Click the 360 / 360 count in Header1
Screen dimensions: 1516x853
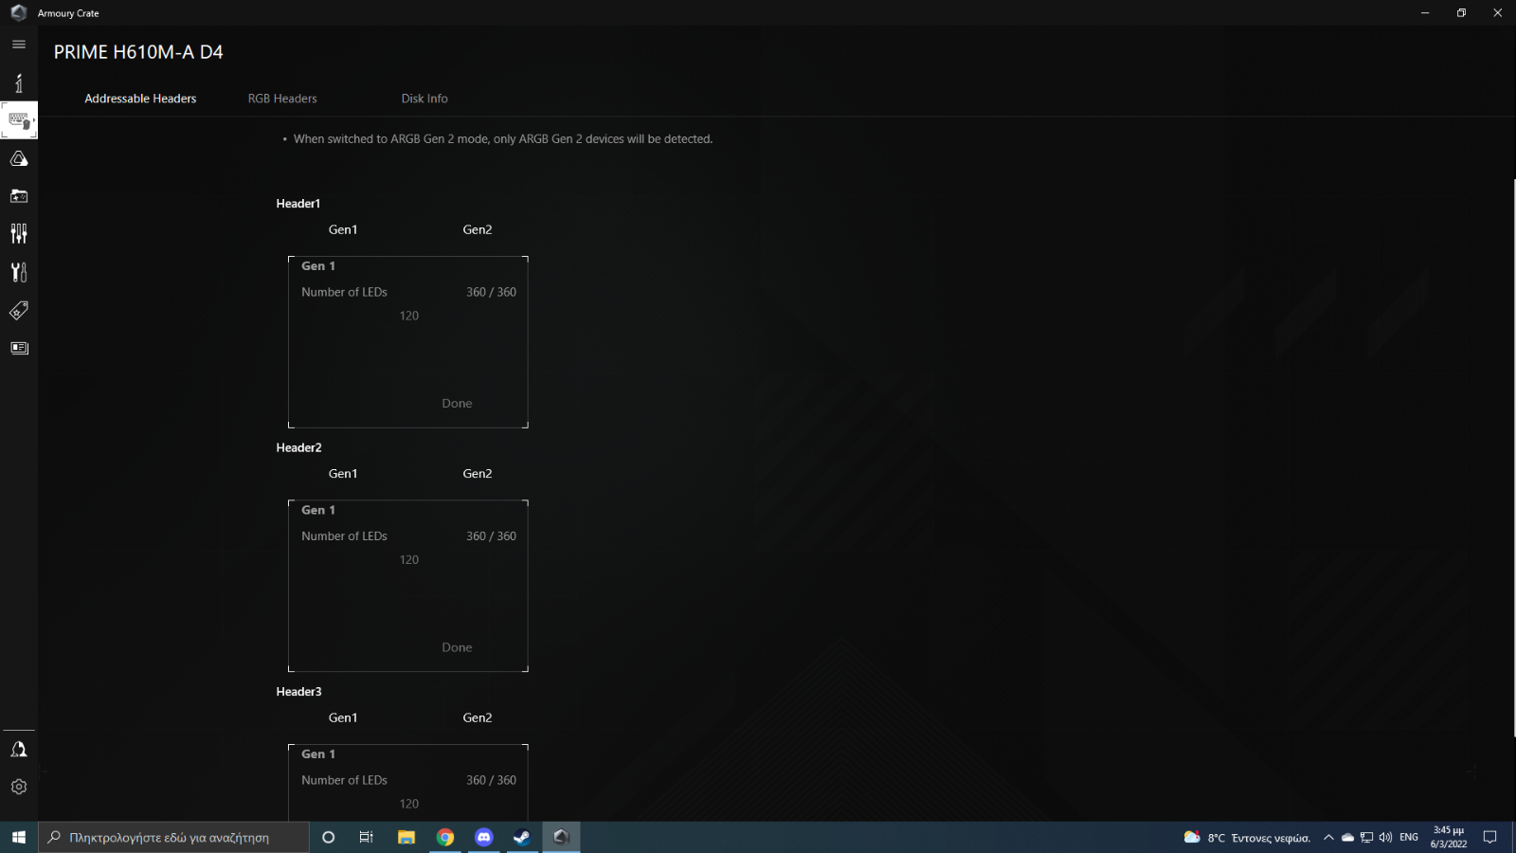pyautogui.click(x=491, y=292)
